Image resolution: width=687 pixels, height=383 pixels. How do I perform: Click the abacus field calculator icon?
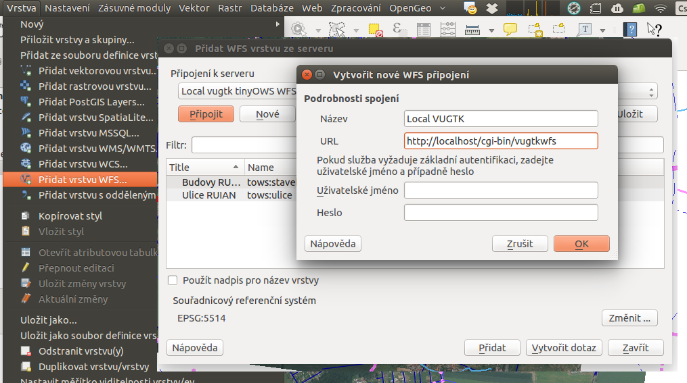click(448, 29)
